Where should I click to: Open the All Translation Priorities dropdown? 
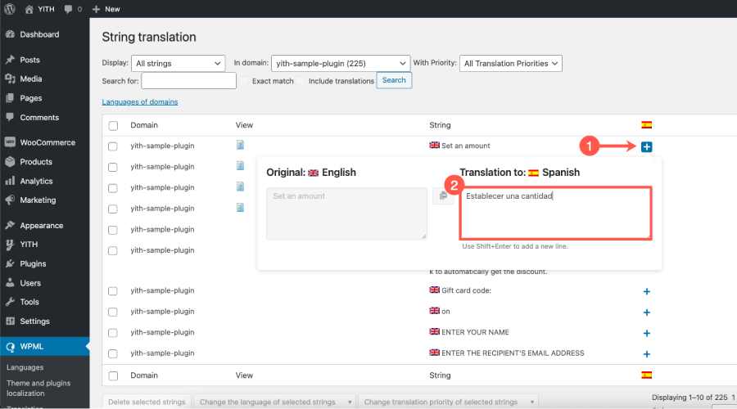coord(510,63)
